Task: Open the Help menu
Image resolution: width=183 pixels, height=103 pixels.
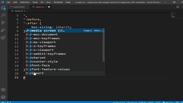Action: [68, 2]
